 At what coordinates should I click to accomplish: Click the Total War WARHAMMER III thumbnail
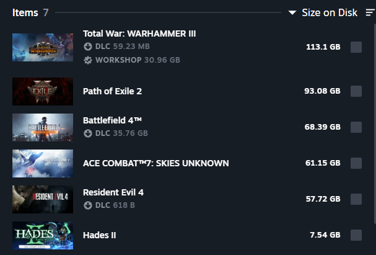pyautogui.click(x=43, y=47)
